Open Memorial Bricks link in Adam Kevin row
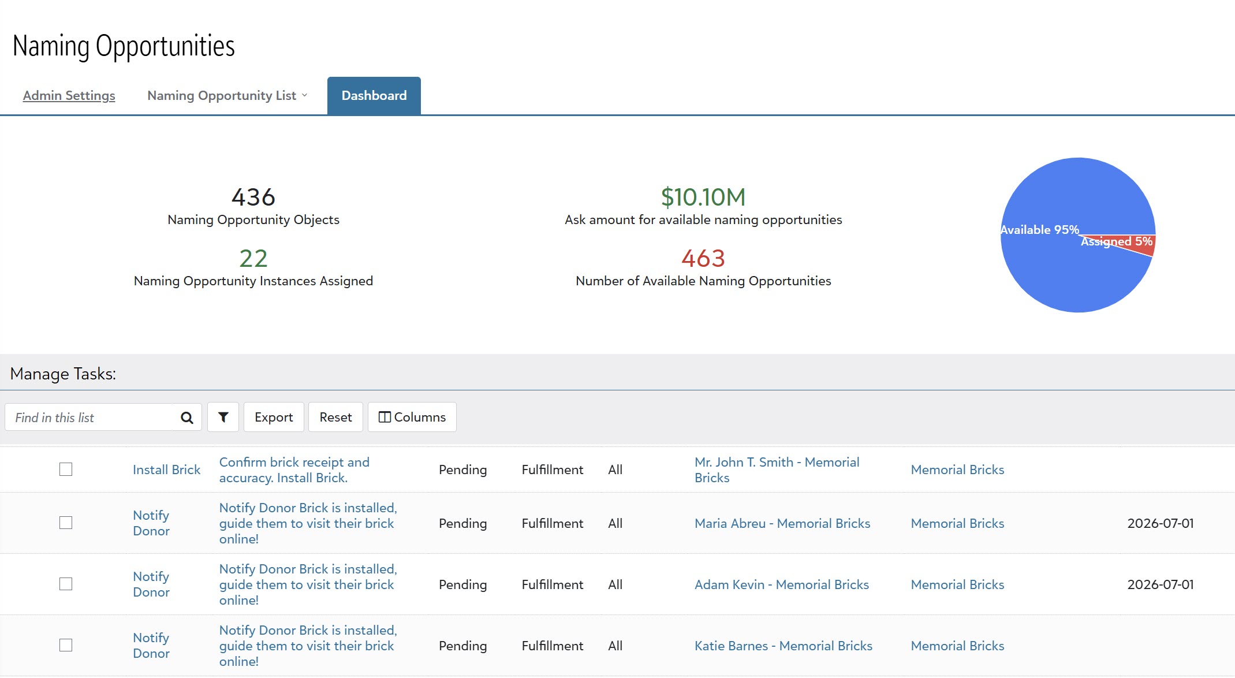This screenshot has width=1235, height=678. [957, 584]
